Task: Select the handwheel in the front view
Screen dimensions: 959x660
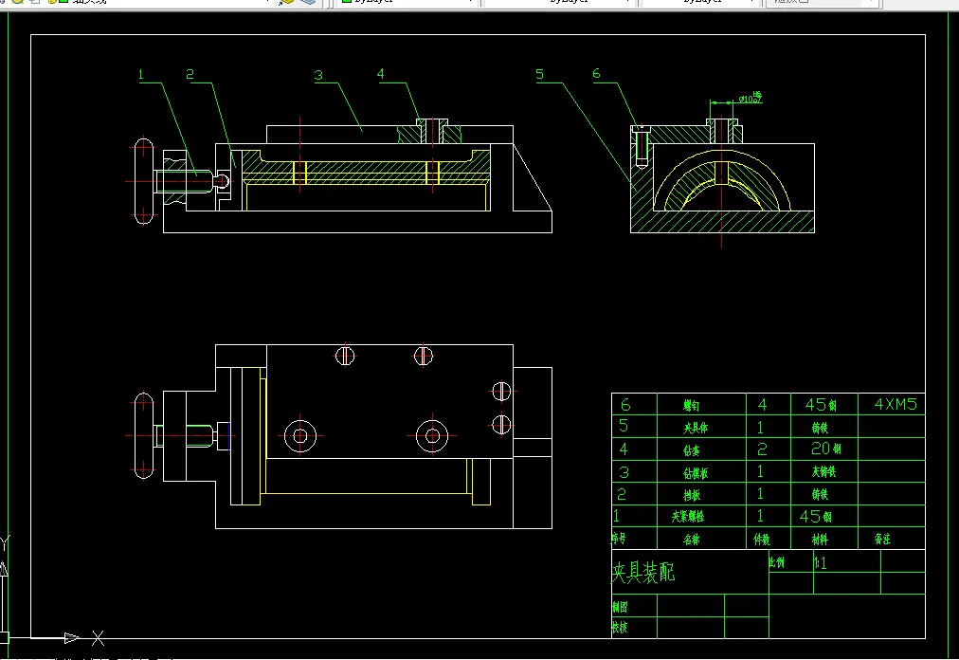Action: (144, 181)
